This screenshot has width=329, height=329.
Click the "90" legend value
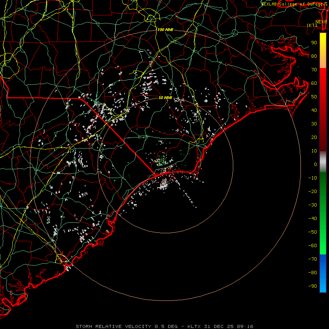point(314,43)
